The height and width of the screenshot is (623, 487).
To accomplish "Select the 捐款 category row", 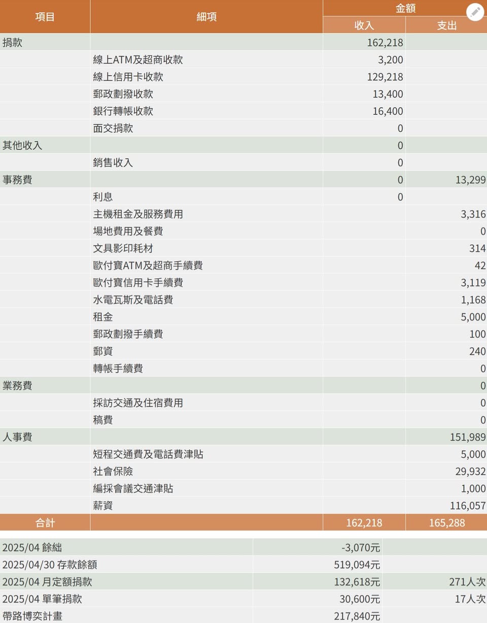I will pyautogui.click(x=13, y=43).
